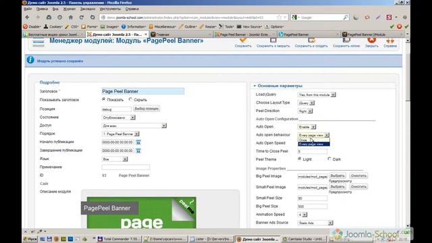Open the Peel Direction dropdown
The height and width of the screenshot is (243, 432).
coord(305,111)
